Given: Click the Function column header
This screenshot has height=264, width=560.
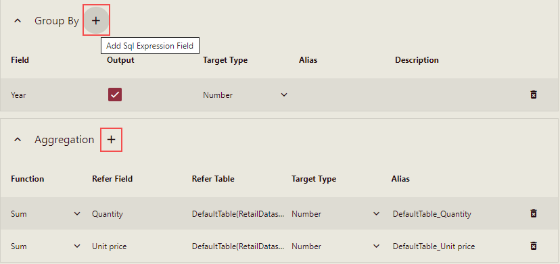Looking at the screenshot, I should [28, 179].
